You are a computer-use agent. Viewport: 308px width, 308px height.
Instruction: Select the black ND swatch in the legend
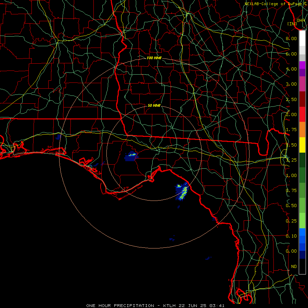pyautogui.click(x=302, y=266)
